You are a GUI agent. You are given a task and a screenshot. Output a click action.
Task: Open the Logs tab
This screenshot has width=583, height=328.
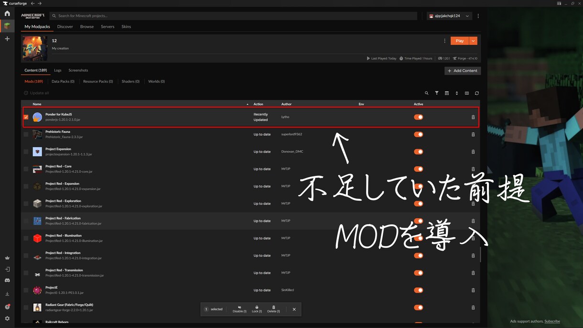pyautogui.click(x=57, y=70)
